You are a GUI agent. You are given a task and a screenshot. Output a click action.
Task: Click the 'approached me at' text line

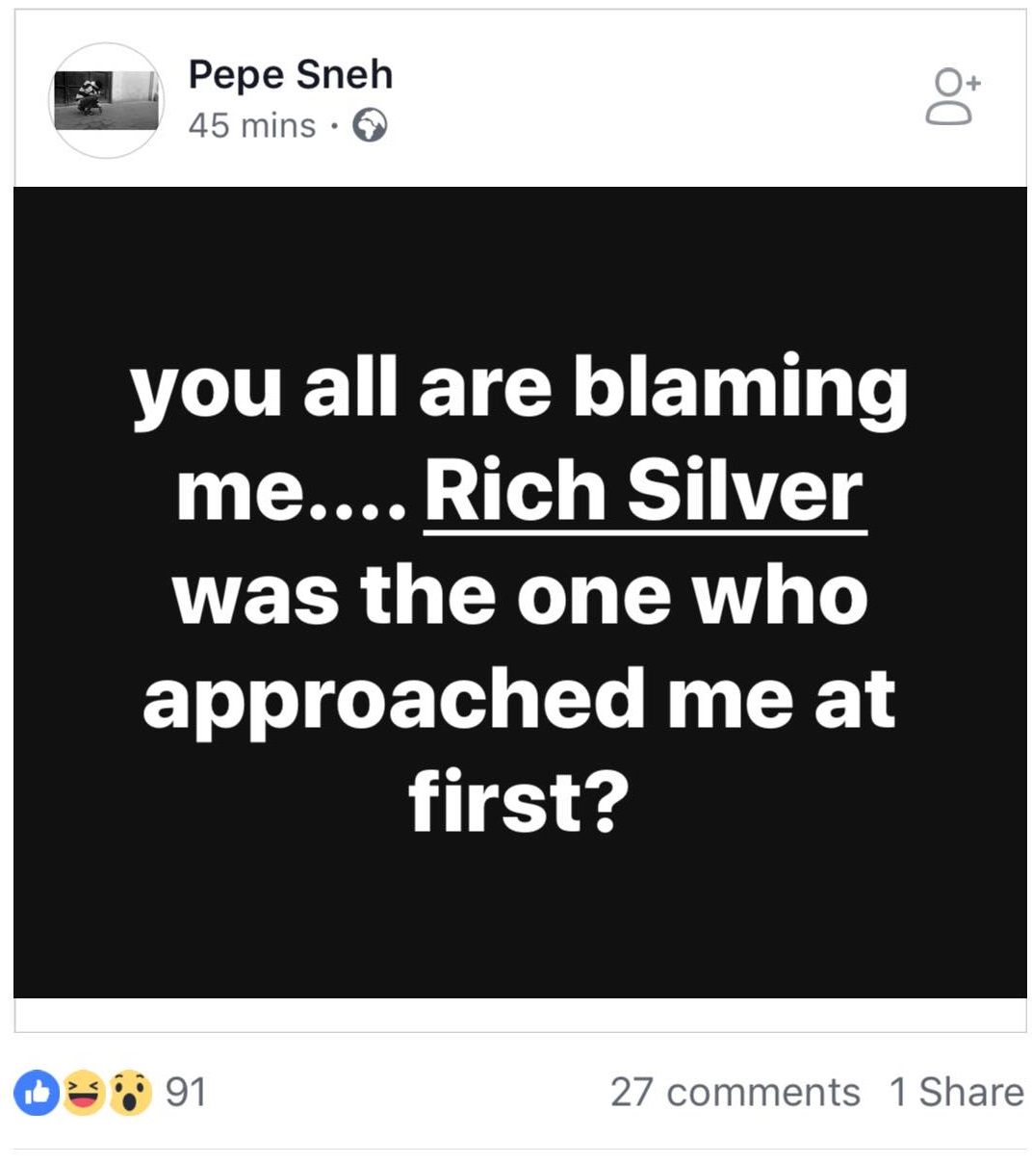pos(519,700)
